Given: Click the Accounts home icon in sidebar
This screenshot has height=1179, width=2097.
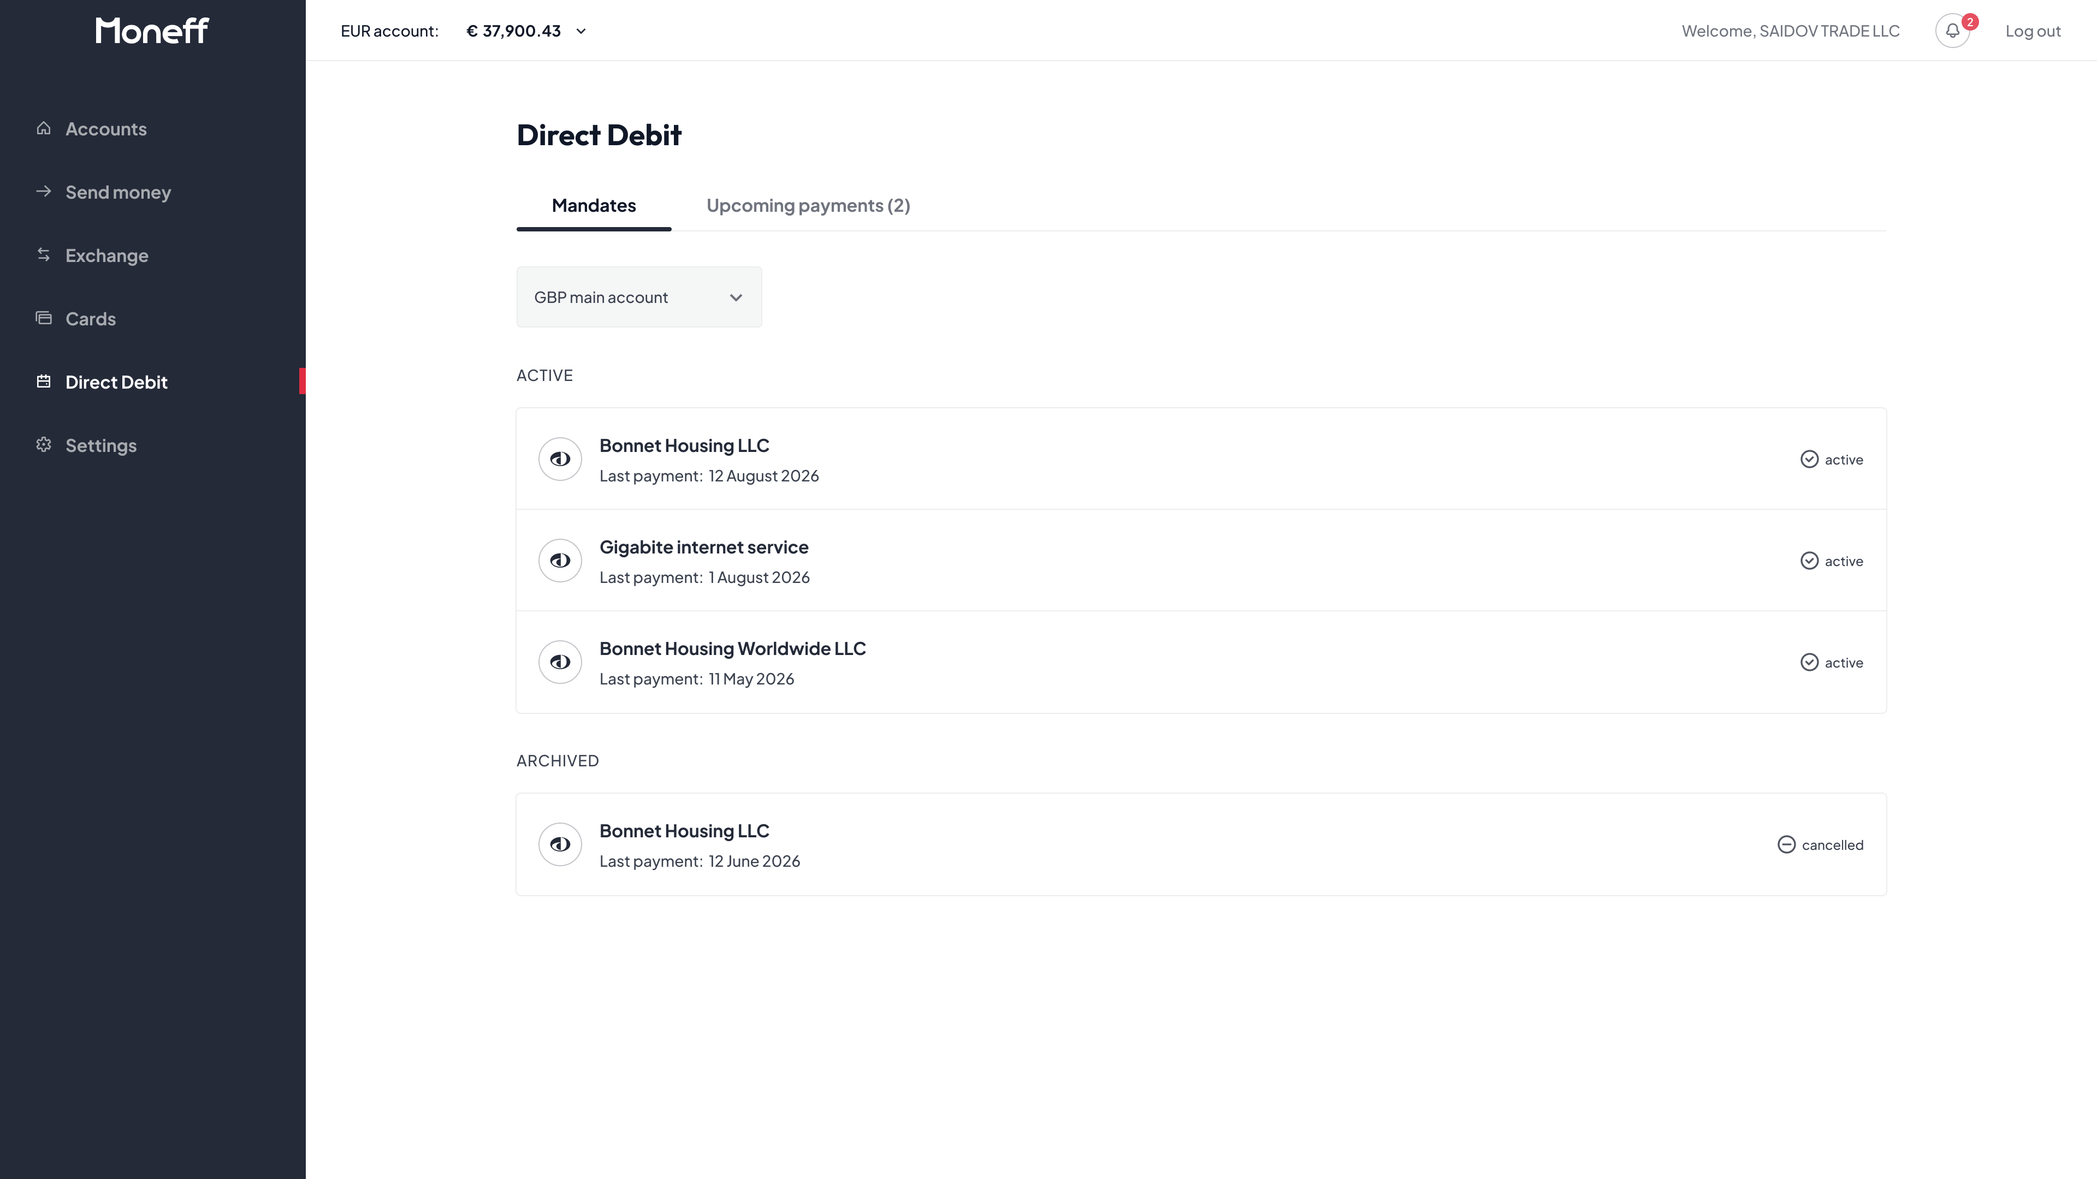Looking at the screenshot, I should [x=44, y=129].
